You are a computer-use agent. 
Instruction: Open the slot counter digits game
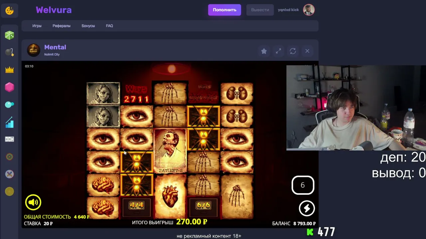(9, 139)
